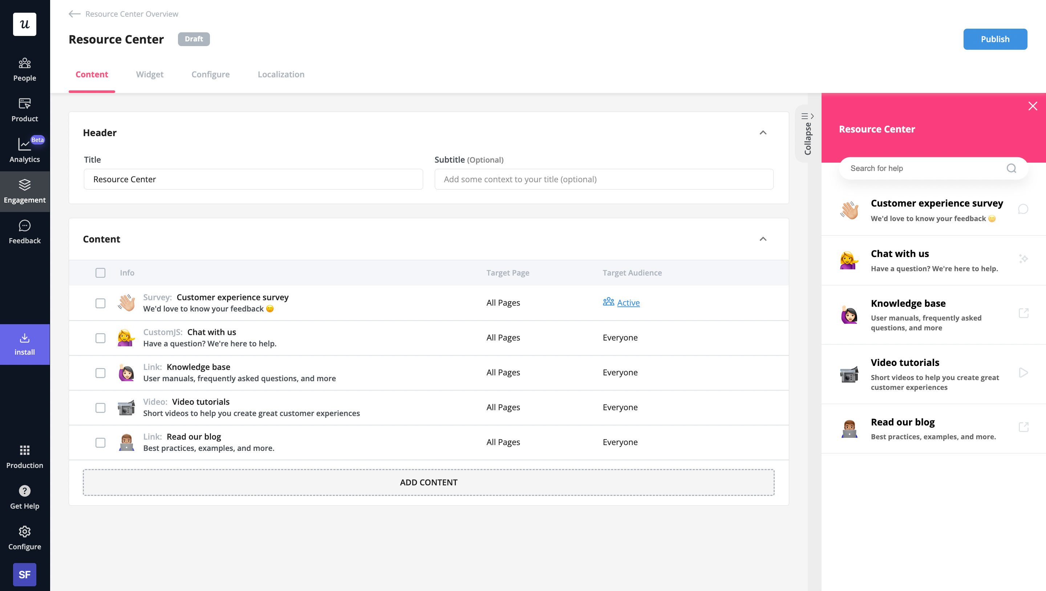Open the Localization tab
Image resolution: width=1046 pixels, height=591 pixels.
(281, 74)
